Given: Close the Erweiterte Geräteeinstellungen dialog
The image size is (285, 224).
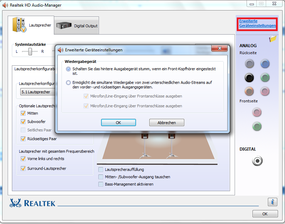Looking at the screenshot, I should pos(220,48).
